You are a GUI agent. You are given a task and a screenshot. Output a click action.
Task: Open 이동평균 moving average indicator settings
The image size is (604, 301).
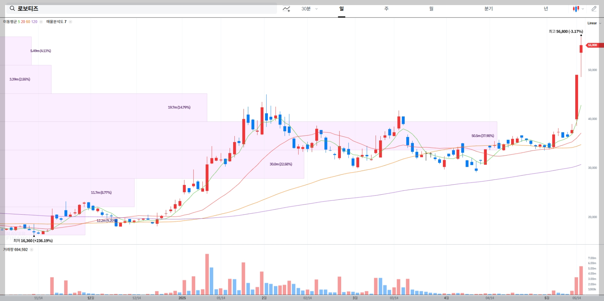pos(20,22)
